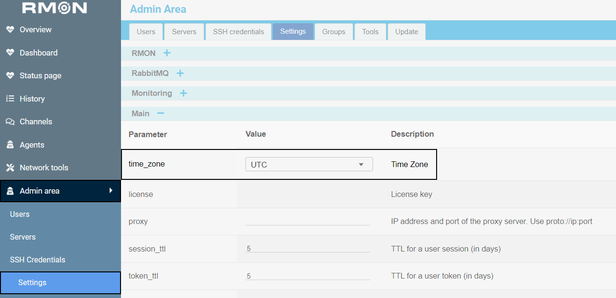The image size is (616, 298).
Task: Click the proxy value input field
Action: point(308,221)
